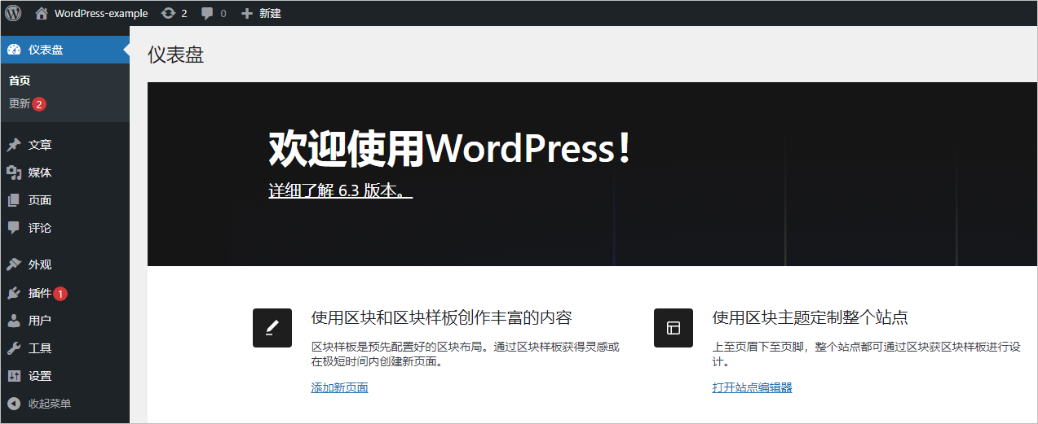
Task: Open the comments bubble icon in admin bar
Action: (x=208, y=14)
